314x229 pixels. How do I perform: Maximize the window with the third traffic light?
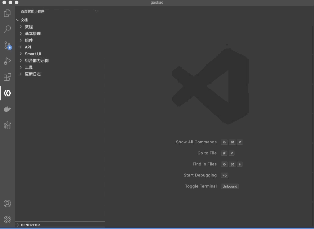click(x=17, y=2)
